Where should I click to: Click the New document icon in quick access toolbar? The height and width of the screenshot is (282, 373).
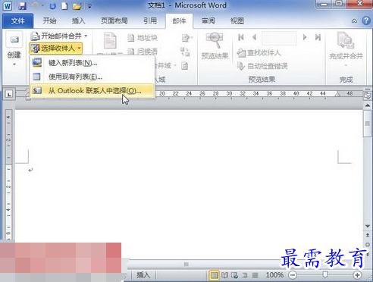point(64,6)
